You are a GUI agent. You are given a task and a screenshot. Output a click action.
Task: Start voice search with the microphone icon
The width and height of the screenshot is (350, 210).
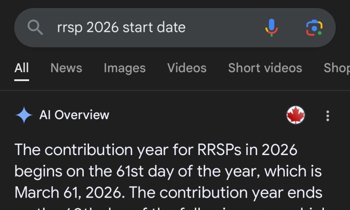(x=272, y=27)
